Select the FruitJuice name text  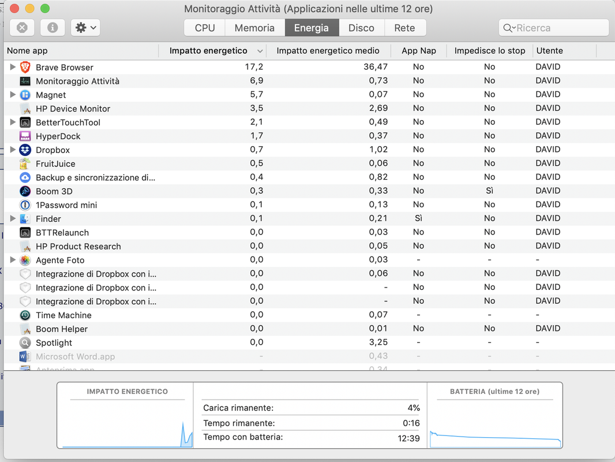(55, 163)
